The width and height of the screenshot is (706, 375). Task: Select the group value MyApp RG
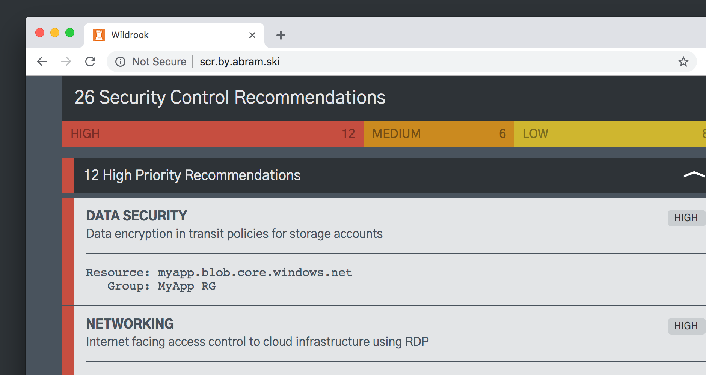(x=187, y=286)
